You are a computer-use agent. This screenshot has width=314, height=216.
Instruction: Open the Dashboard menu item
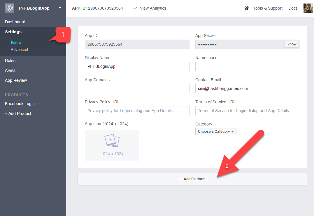pos(15,22)
